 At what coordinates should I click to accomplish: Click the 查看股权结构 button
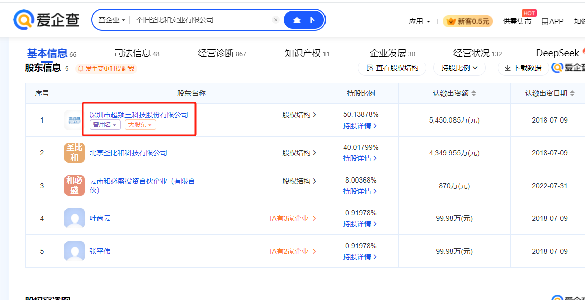click(392, 68)
